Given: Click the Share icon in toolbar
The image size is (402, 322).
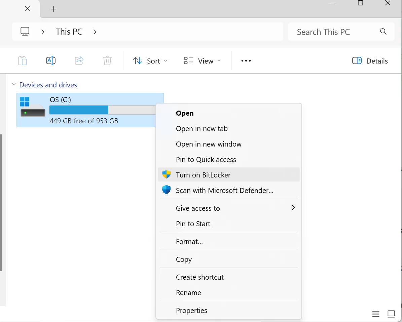Looking at the screenshot, I should click(x=79, y=61).
